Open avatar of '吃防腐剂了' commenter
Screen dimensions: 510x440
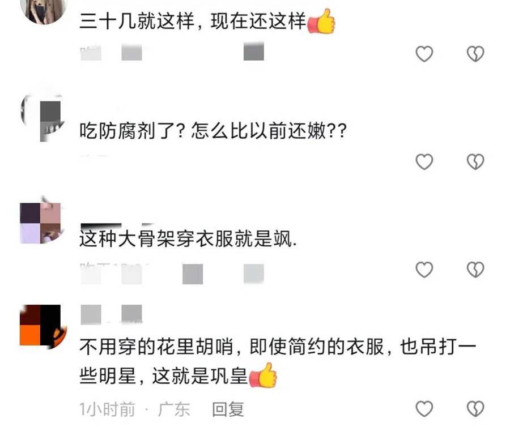pyautogui.click(x=42, y=118)
